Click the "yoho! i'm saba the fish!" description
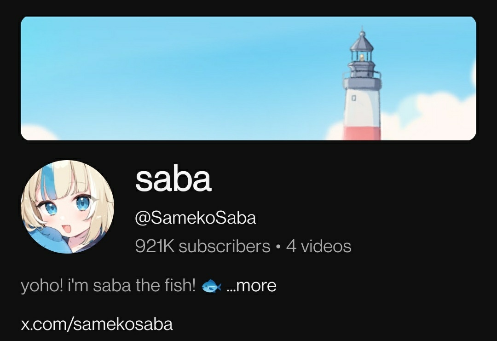Image resolution: width=497 pixels, height=341 pixels. (x=108, y=285)
